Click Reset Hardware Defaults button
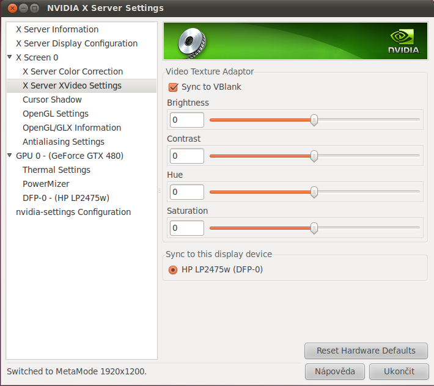Image resolution: width=434 pixels, height=386 pixels. coord(366,351)
